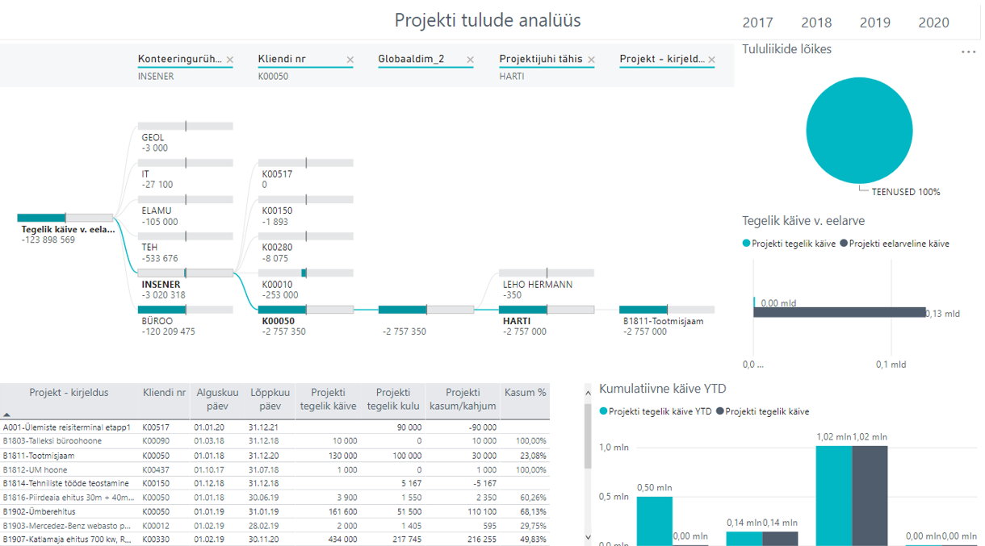Sort table by Projekti tegelik kulu column
Viewport: 985px width, 546px height.
393,399
